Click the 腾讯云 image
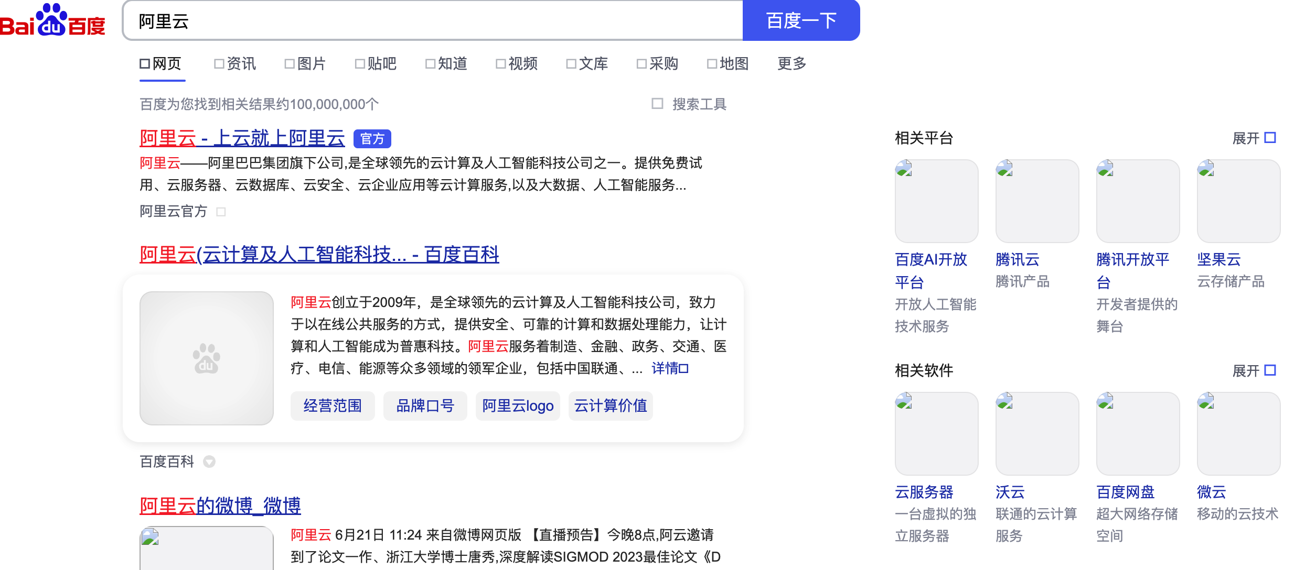 coord(1037,201)
